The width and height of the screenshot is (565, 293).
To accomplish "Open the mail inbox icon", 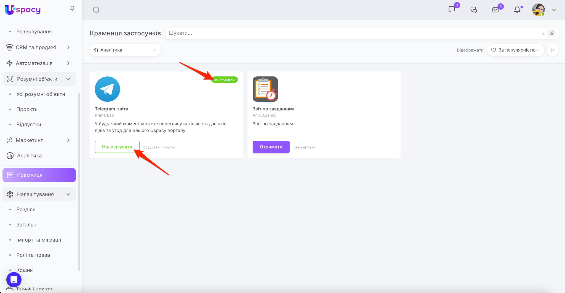I will coord(495,10).
